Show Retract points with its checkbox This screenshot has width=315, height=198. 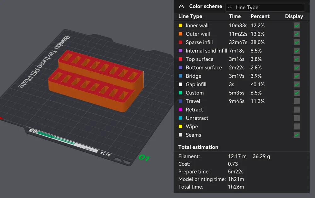(296, 110)
